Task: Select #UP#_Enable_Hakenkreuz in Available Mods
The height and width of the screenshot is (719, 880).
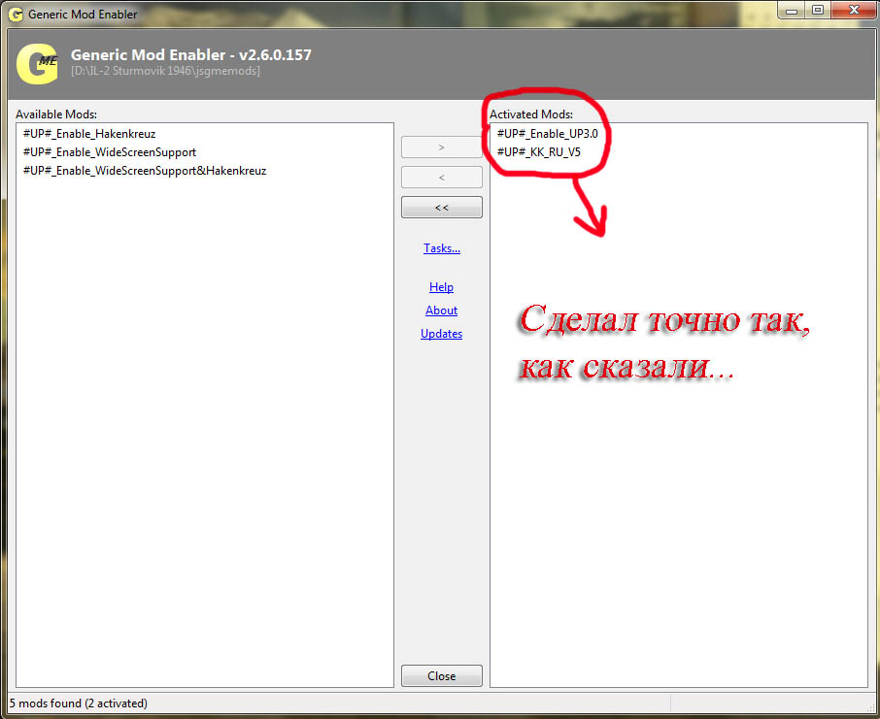Action: click(89, 134)
